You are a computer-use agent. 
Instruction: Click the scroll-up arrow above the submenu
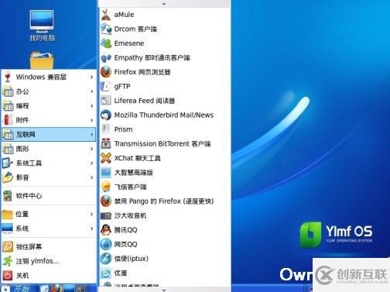(164, 4)
